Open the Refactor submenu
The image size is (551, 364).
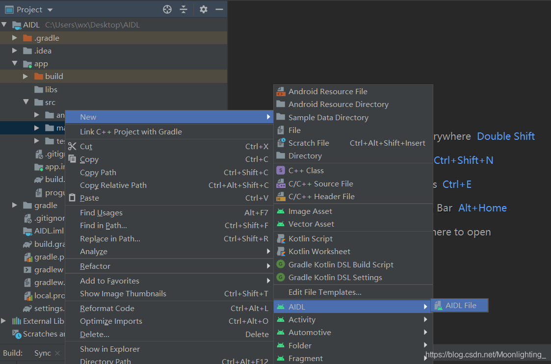(x=169, y=266)
